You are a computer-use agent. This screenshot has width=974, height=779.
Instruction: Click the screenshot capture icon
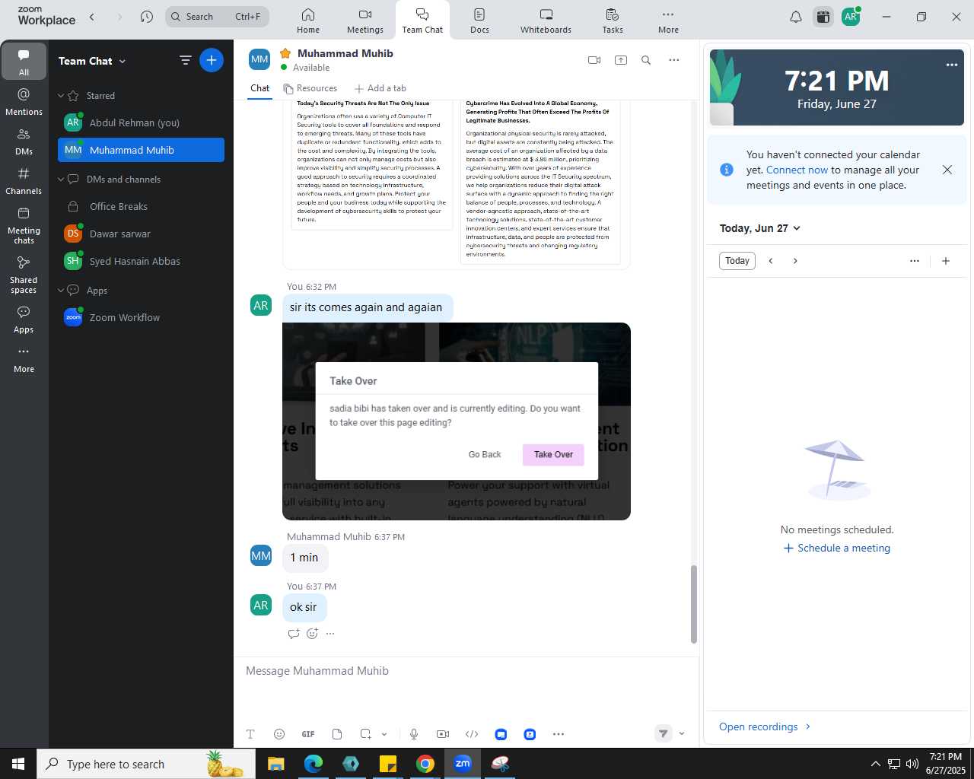(366, 734)
